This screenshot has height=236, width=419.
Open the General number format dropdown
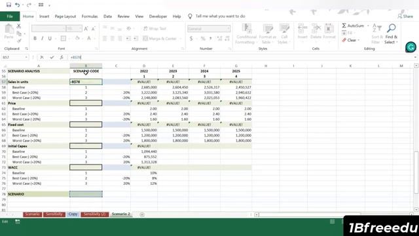(228, 29)
